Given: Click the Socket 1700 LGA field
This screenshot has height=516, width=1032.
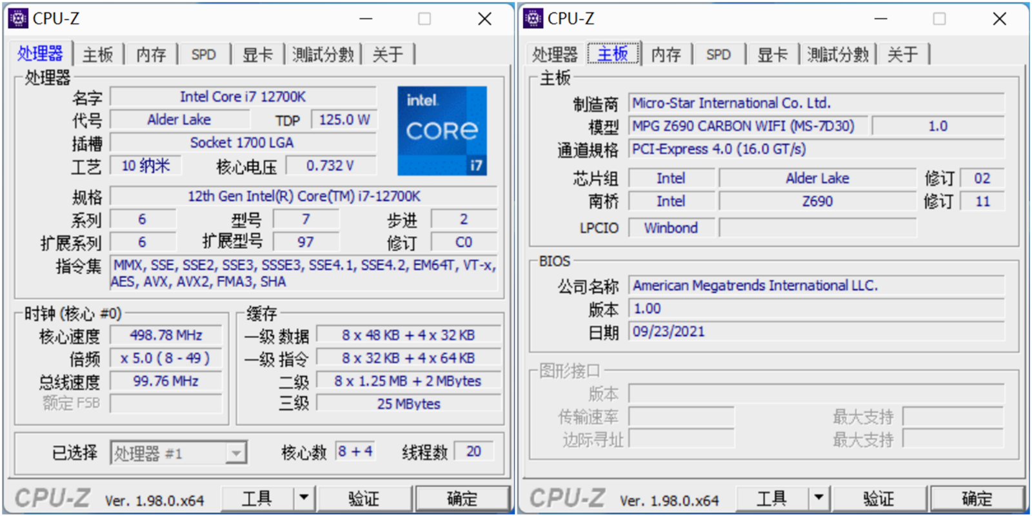Looking at the screenshot, I should 243,143.
